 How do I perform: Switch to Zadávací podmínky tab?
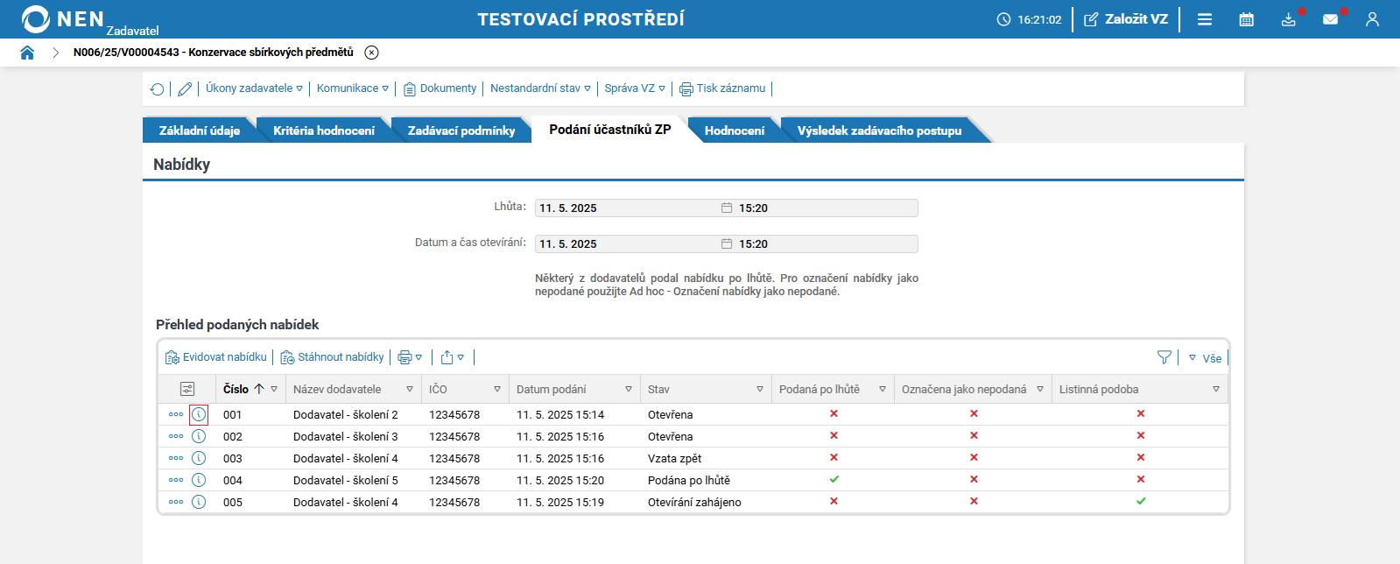coord(461,130)
